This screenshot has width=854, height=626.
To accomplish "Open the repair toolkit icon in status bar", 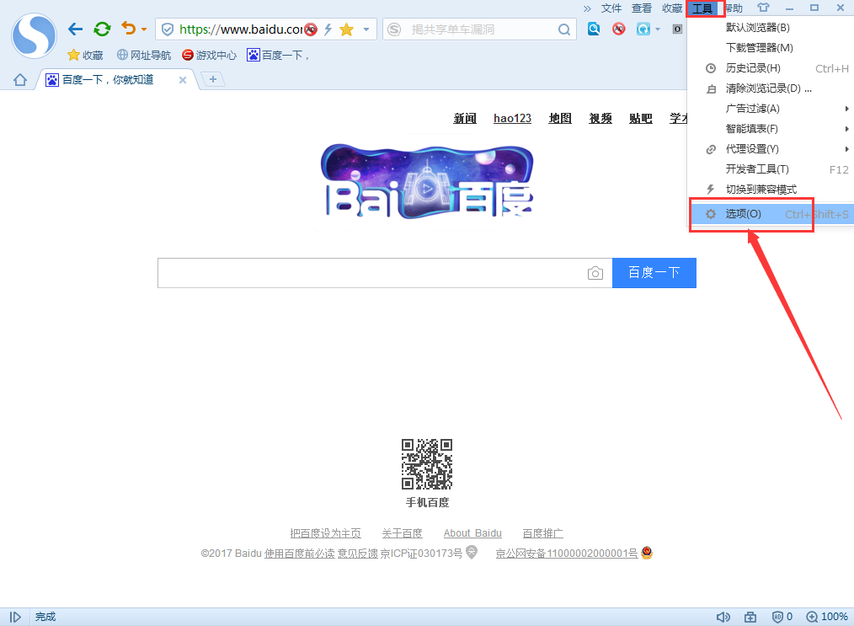I will click(x=750, y=617).
